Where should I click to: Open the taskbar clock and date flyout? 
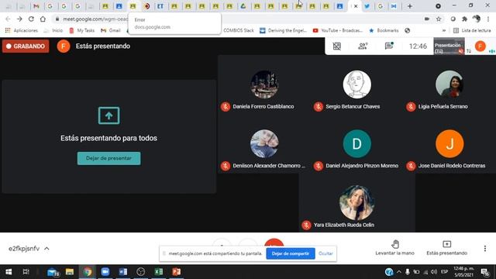(463, 272)
